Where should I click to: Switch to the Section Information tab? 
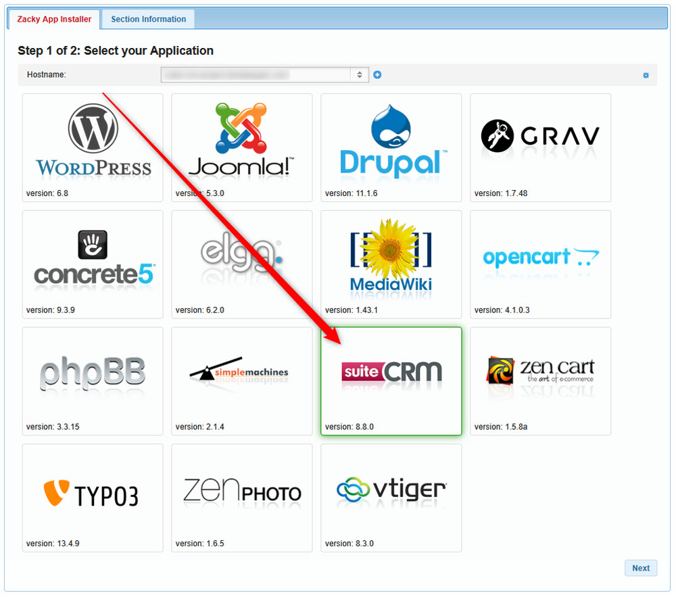(x=147, y=19)
